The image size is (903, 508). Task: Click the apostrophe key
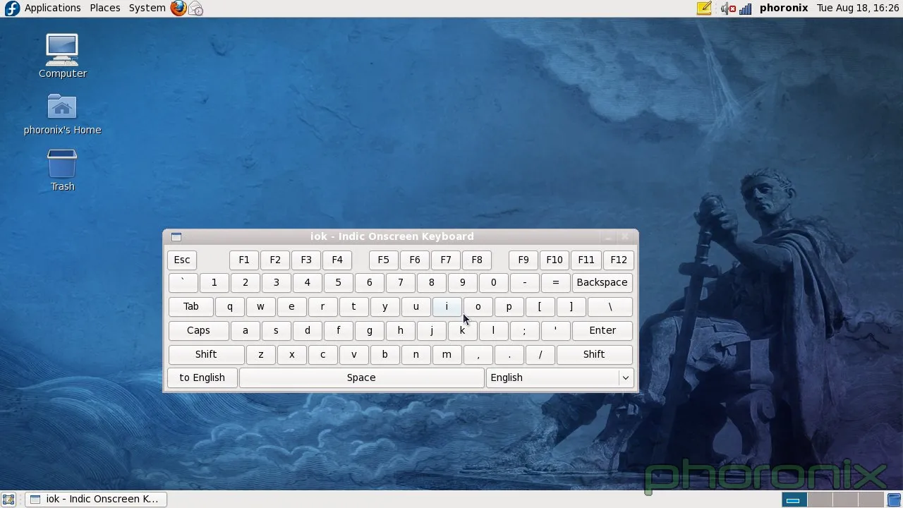(x=555, y=330)
